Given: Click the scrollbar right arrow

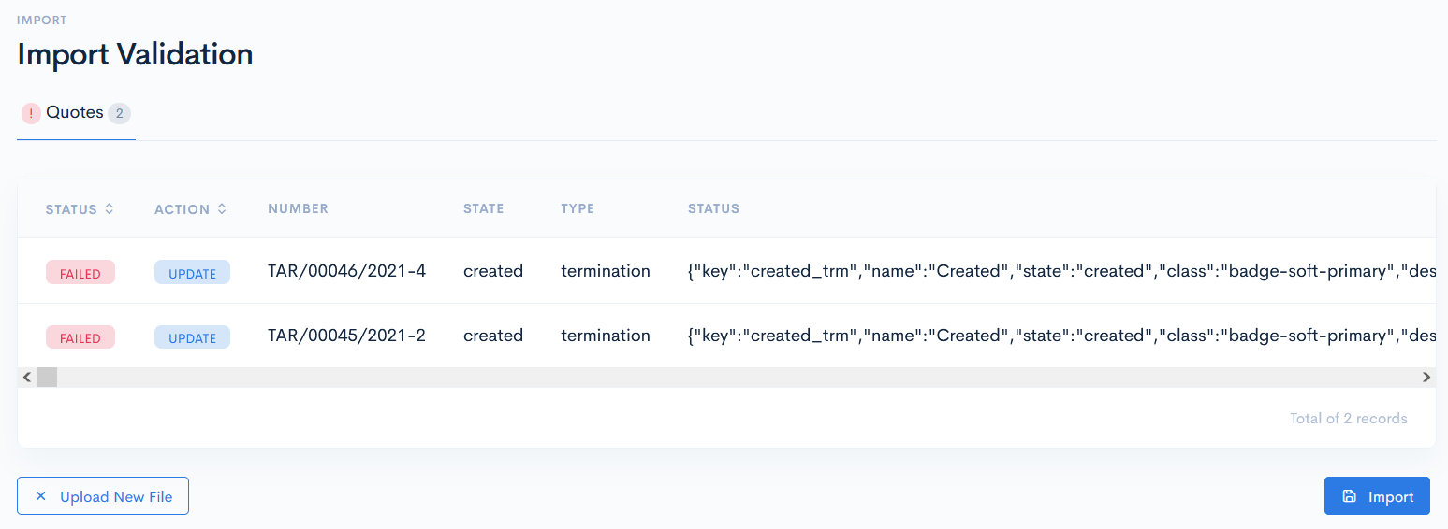Looking at the screenshot, I should point(1426,378).
